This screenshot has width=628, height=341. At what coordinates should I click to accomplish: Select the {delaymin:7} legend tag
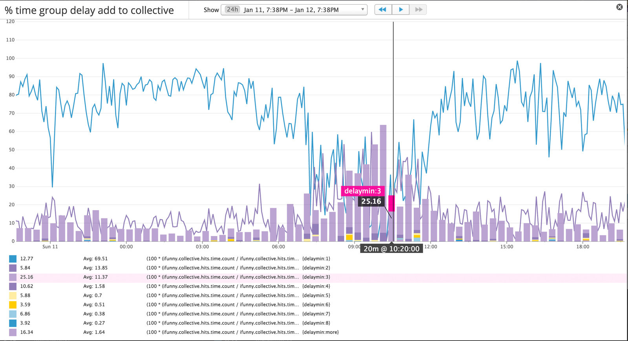(316, 314)
